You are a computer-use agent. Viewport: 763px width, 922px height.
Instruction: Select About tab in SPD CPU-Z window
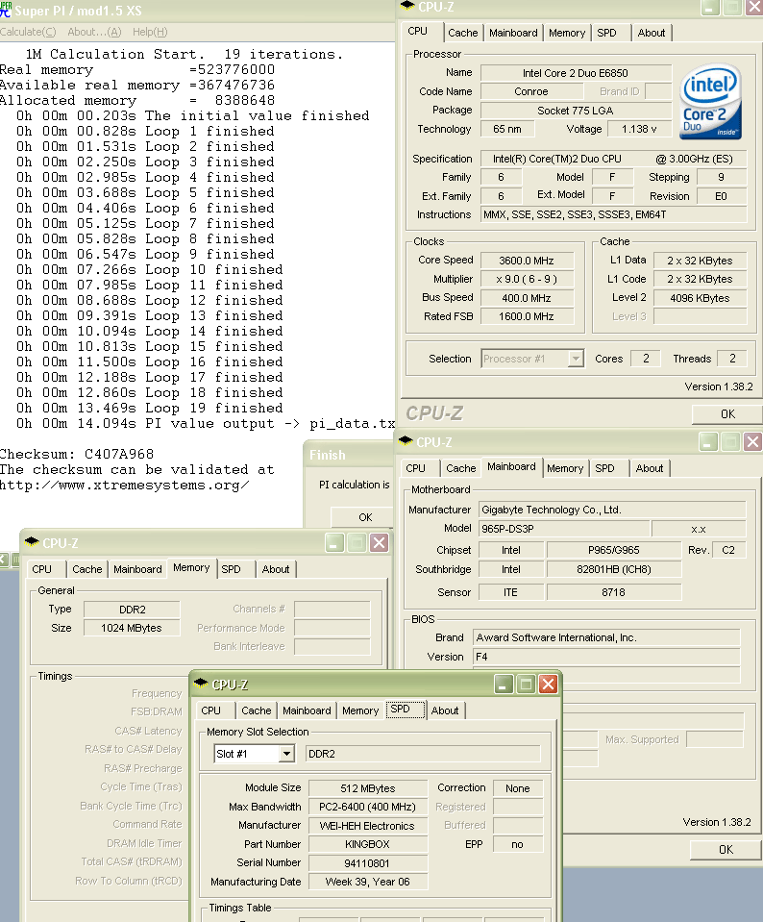click(445, 710)
